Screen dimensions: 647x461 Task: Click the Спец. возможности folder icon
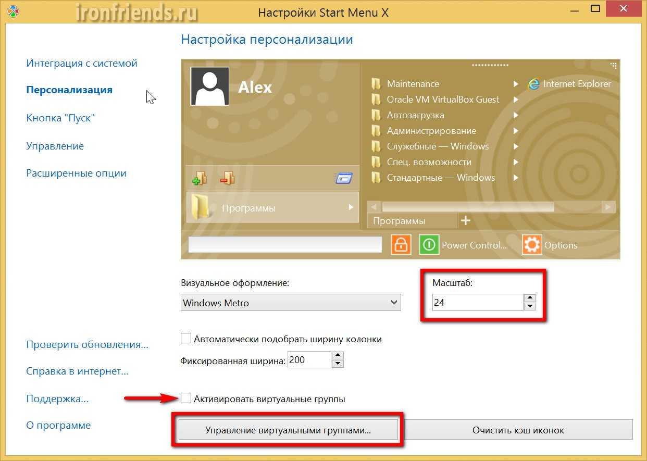376,162
